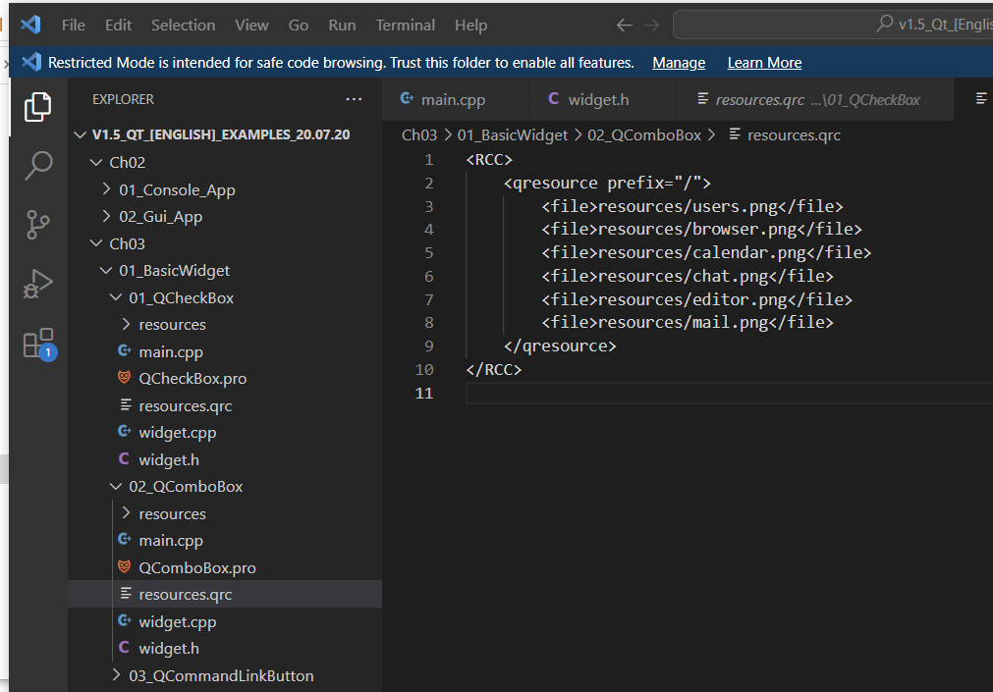The width and height of the screenshot is (993, 692).
Task: Click the C icon of 02_QComboBox widget.h
Action: click(124, 648)
